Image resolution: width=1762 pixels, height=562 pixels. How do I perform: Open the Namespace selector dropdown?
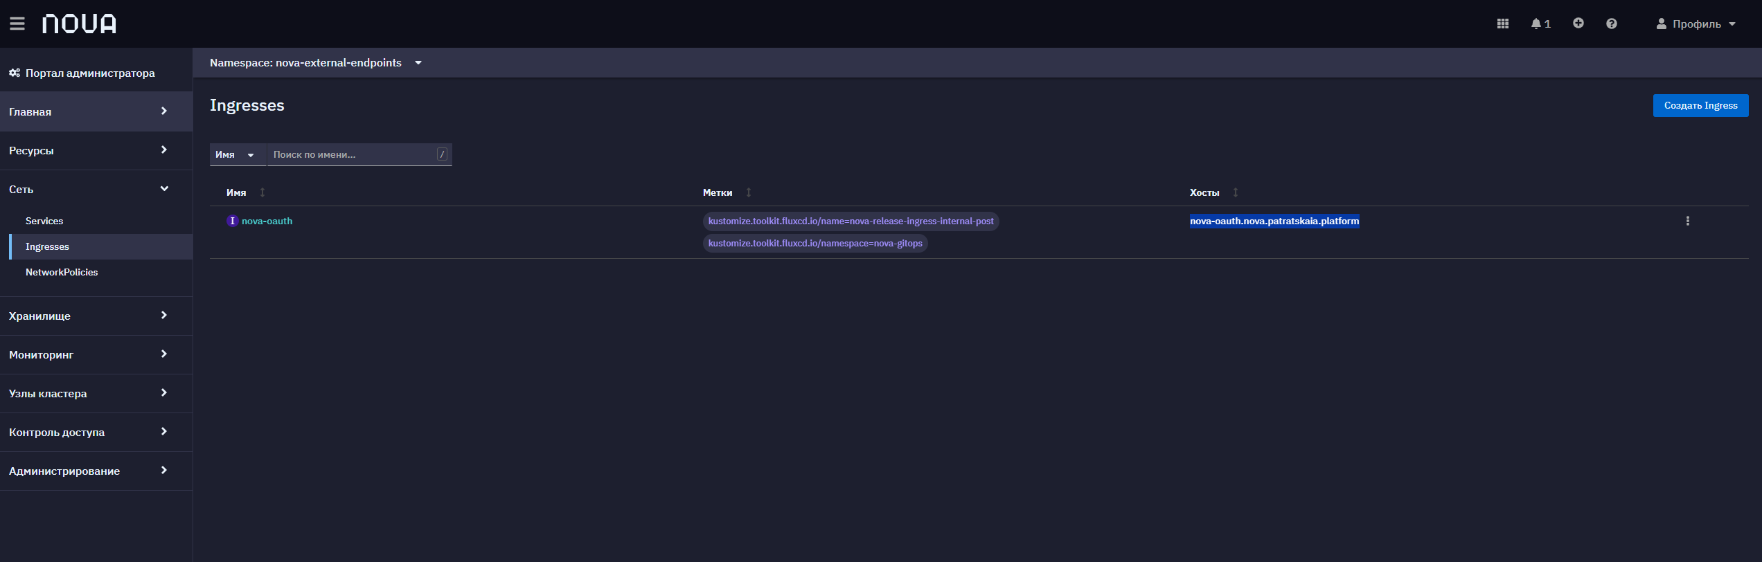(x=316, y=63)
